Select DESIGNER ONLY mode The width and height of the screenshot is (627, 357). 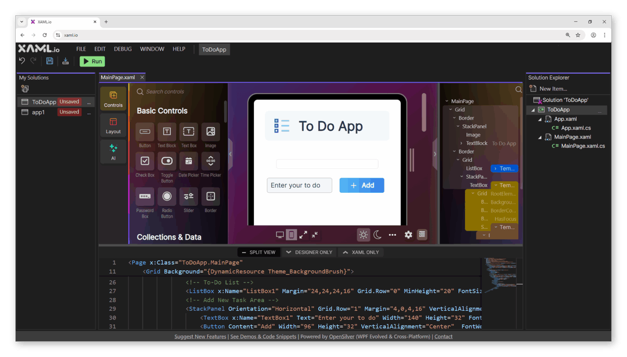point(309,252)
